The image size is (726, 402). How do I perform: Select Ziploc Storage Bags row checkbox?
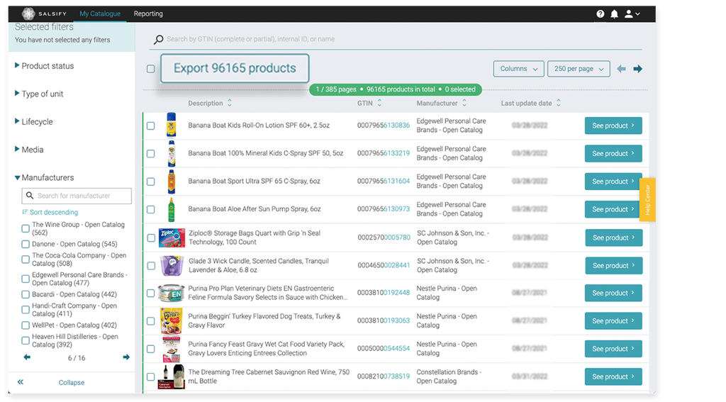150,238
